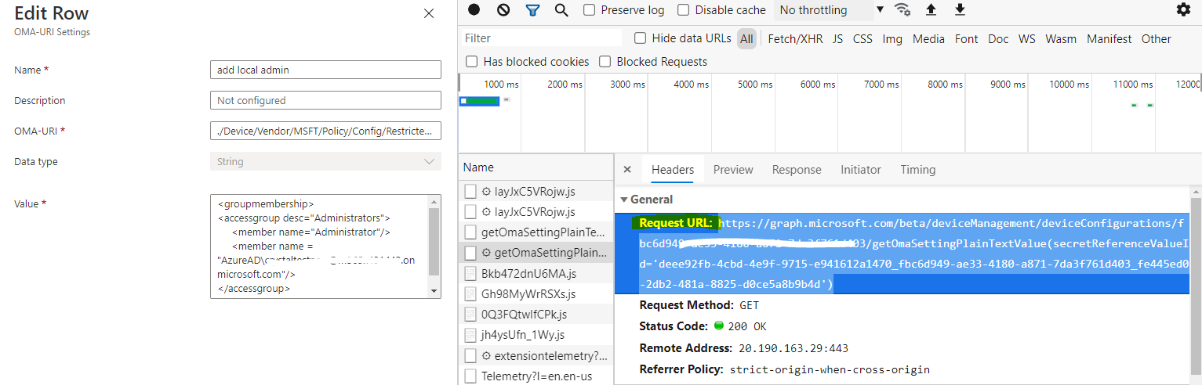Filter requests by Media
The width and height of the screenshot is (1202, 385).
point(928,38)
